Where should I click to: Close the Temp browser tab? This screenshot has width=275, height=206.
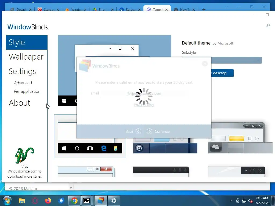(x=167, y=10)
